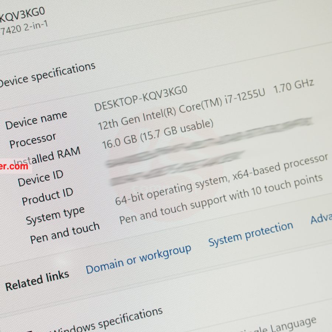
Task: Click the Pen and touch label
Action: 65,233
